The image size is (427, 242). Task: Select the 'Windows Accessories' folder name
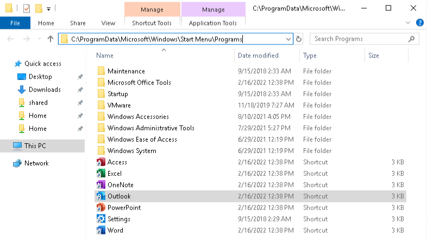pyautogui.click(x=138, y=117)
